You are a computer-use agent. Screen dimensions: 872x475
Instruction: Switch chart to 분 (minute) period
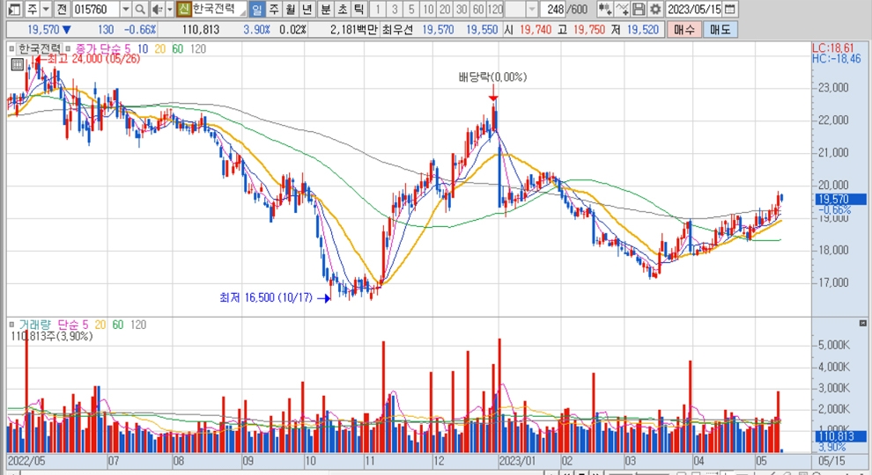325,9
